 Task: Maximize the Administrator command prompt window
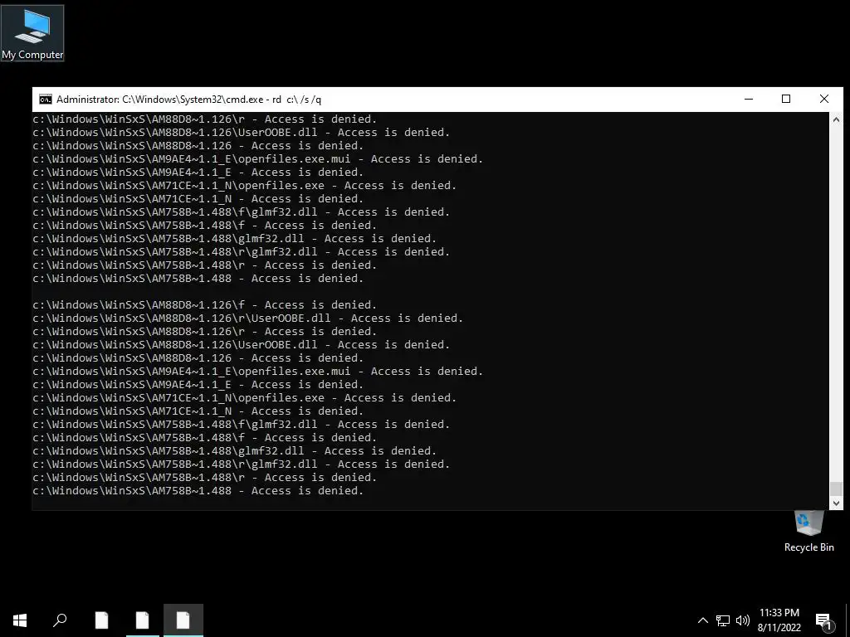click(x=786, y=100)
